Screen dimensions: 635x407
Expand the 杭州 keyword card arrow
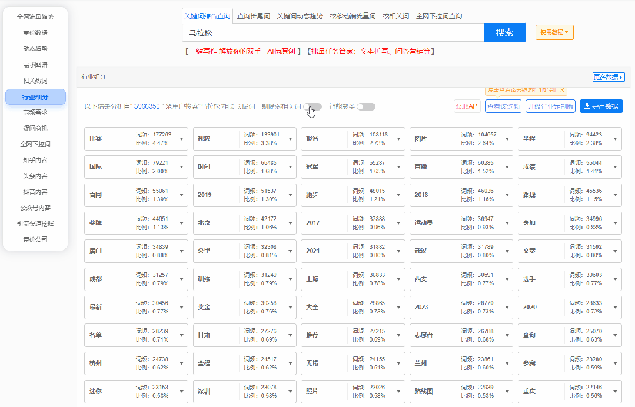[182, 363]
